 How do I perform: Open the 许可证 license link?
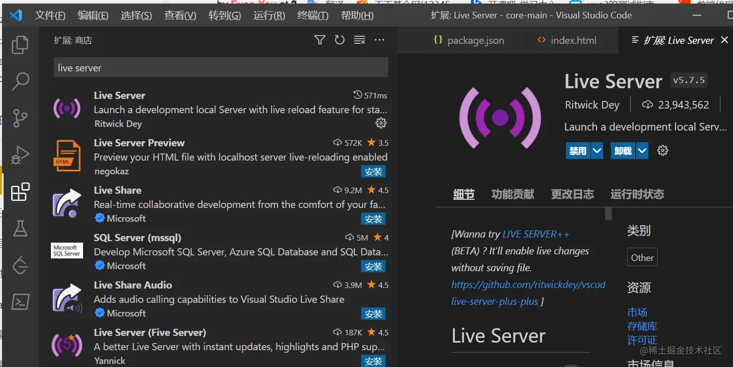[x=642, y=340]
